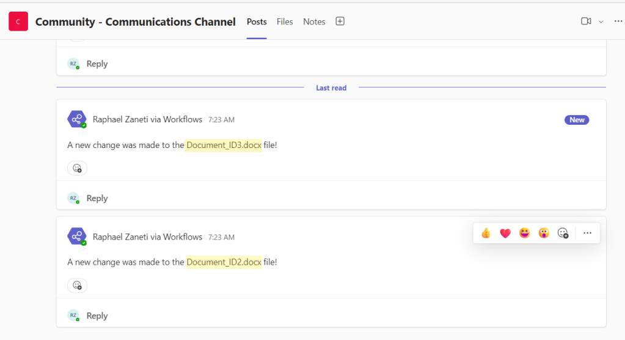Screen dimensions: 625x340
Task: Add a reaction below the Document_ID2 message
Action: coord(78,286)
